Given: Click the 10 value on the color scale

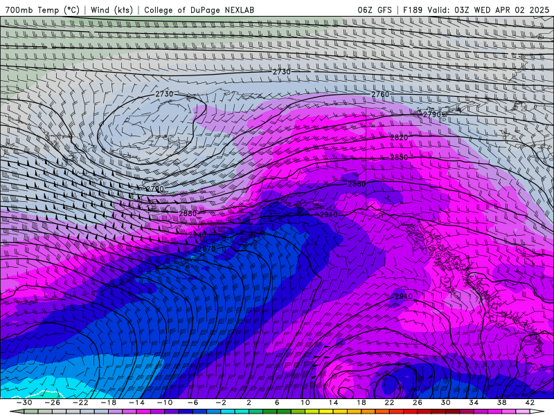Looking at the screenshot, I should pos(305,403).
